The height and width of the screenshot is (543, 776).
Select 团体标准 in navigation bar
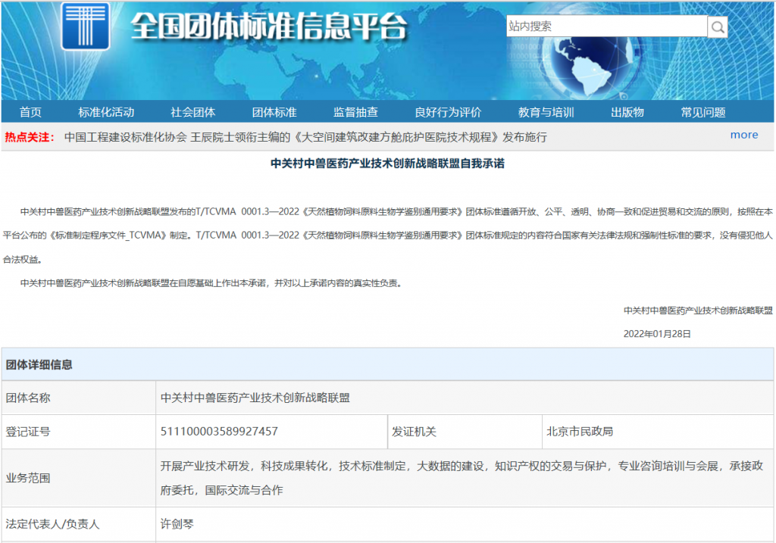pos(274,112)
